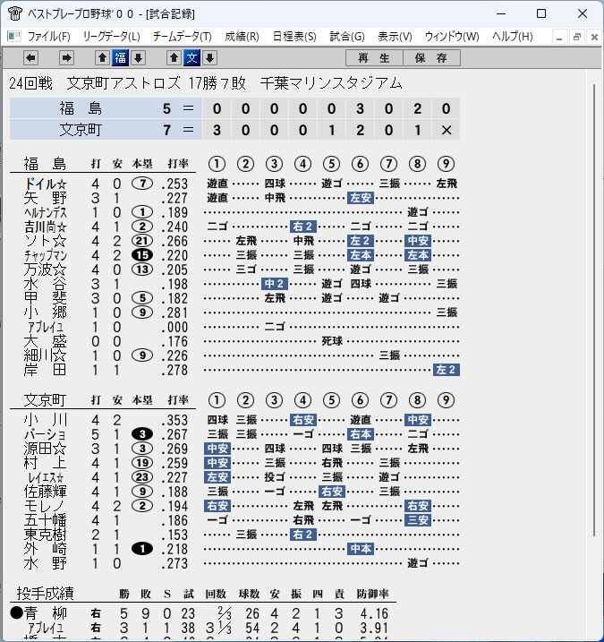Open the 日程表(S) menu
Image resolution: width=604 pixels, height=642 pixels.
coord(294,37)
